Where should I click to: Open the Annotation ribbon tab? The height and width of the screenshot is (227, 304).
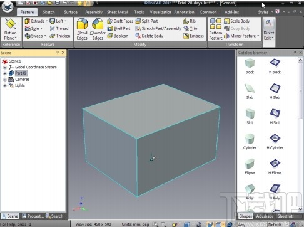(184, 12)
